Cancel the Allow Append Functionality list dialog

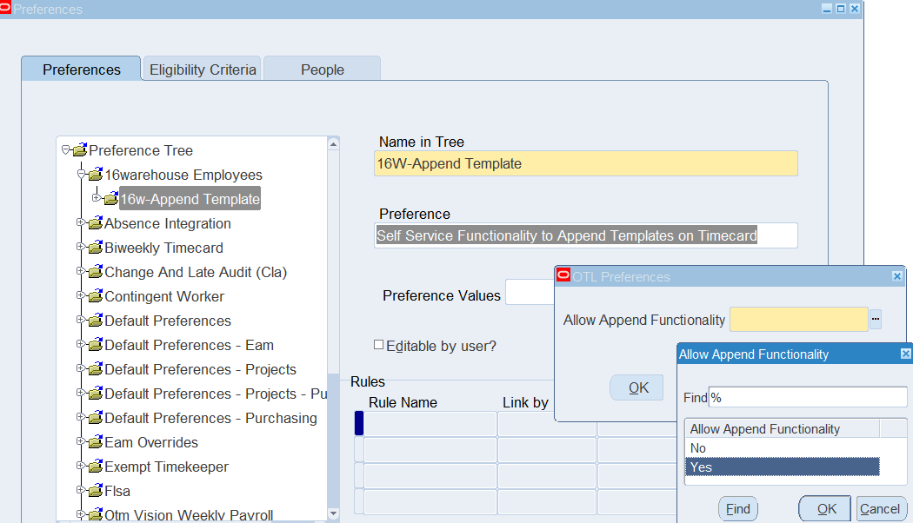coord(881,509)
